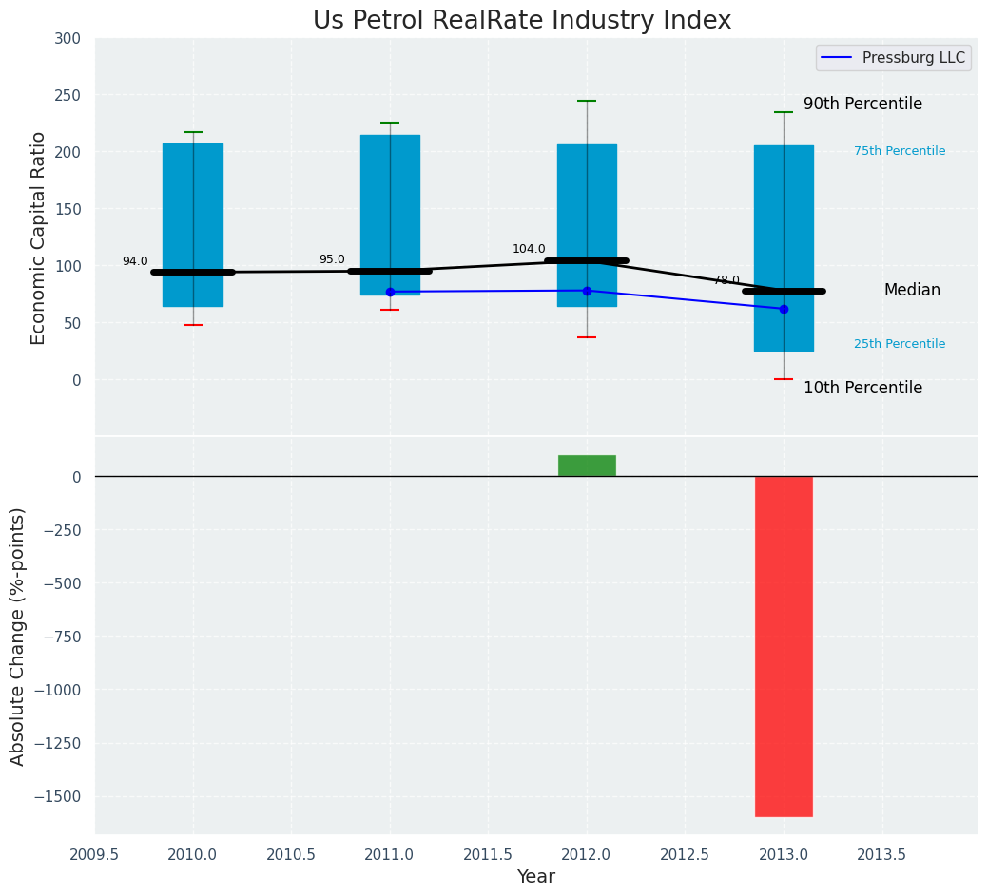Click the red 10th percentile cap at 2013
988x895 pixels.
click(784, 379)
